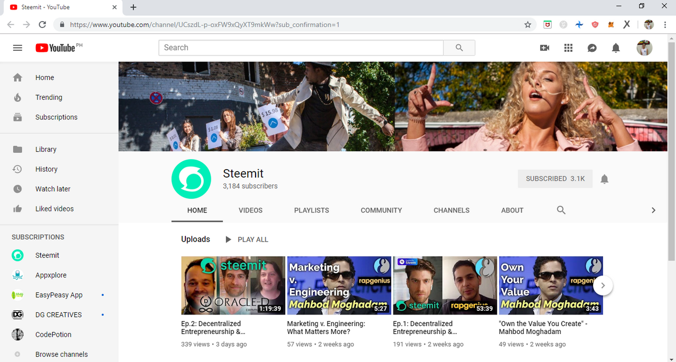Open the YouTube apps grid icon
Viewport: 676px width, 362px height.
click(x=568, y=48)
